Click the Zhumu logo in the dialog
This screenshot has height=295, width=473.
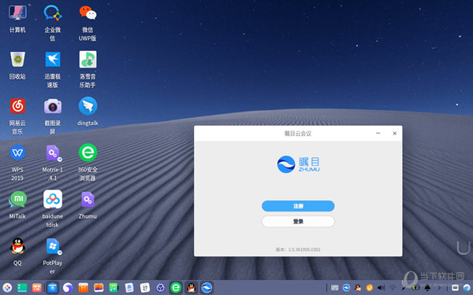click(x=298, y=164)
